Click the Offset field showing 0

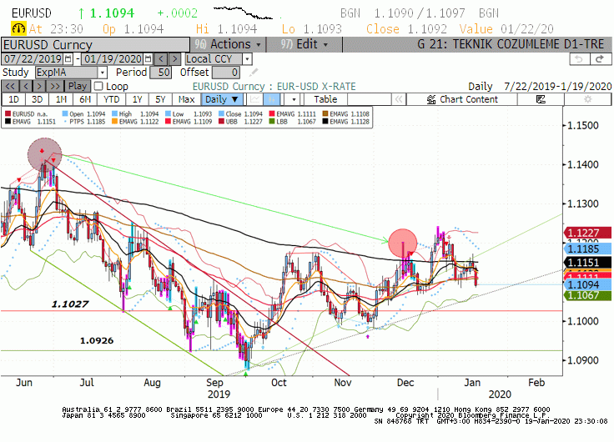click(226, 73)
